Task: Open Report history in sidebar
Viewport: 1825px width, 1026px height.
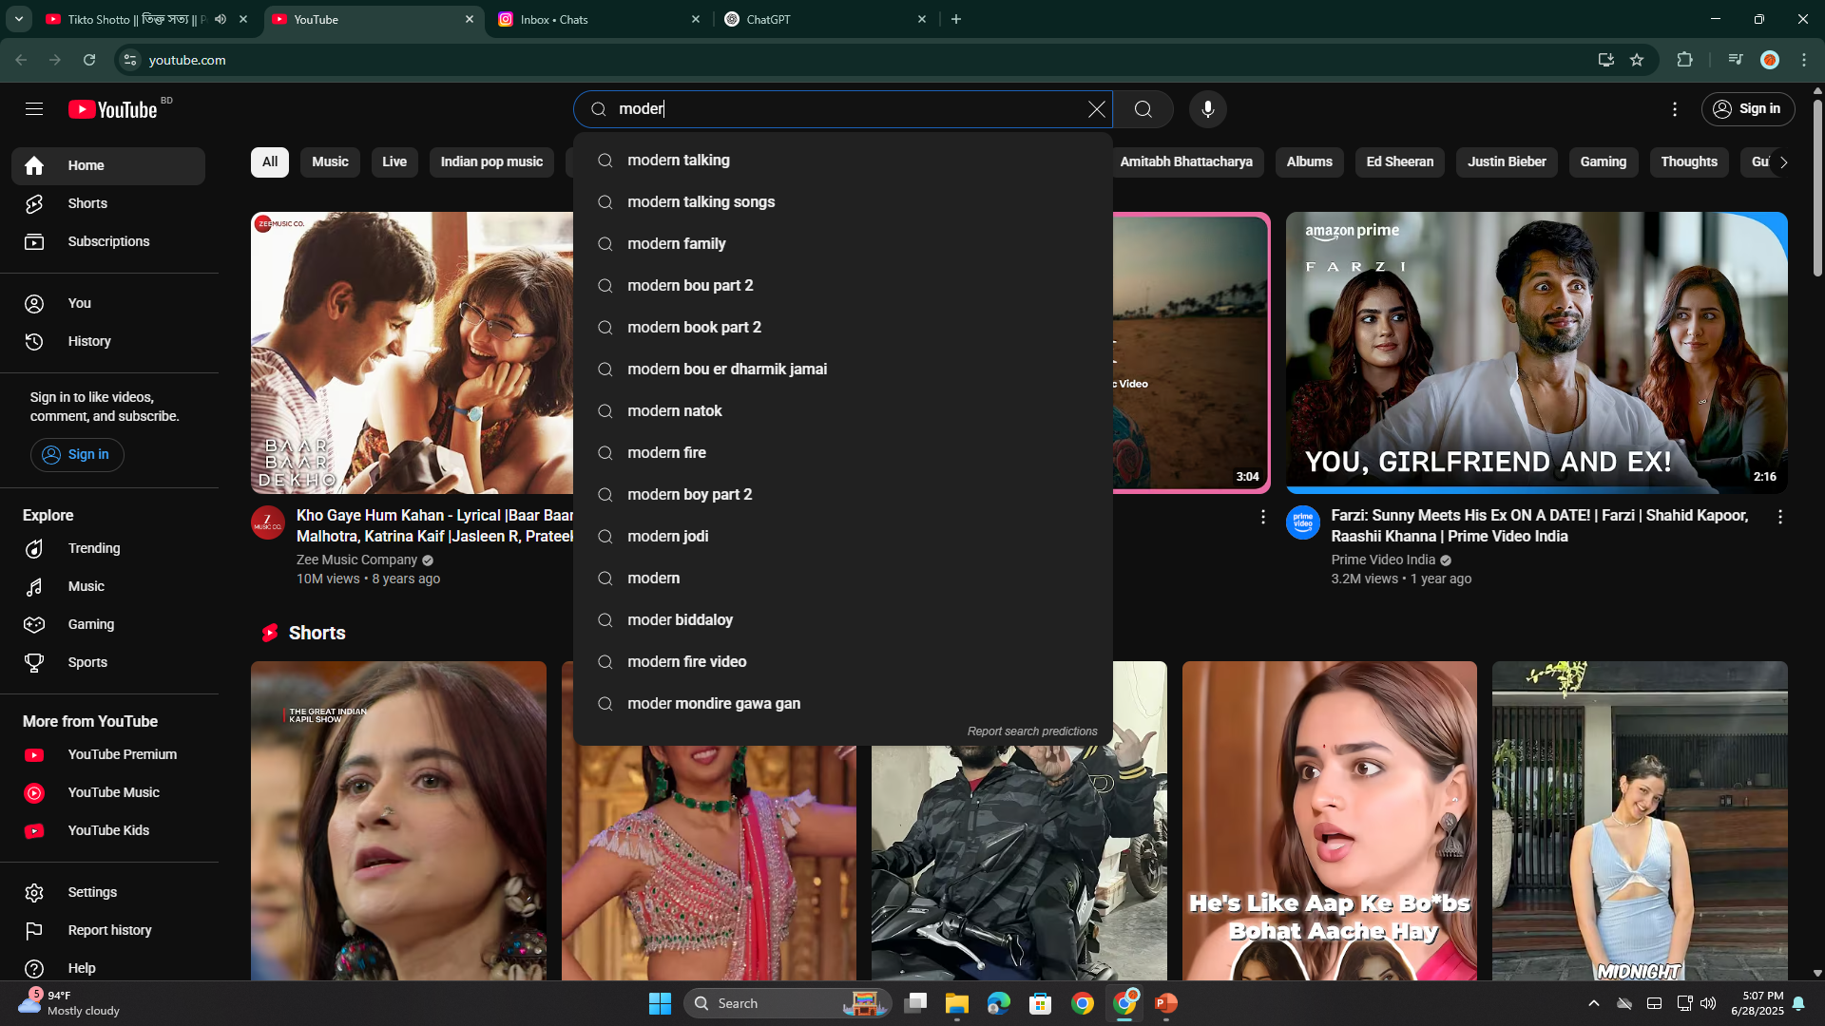Action: [108, 930]
